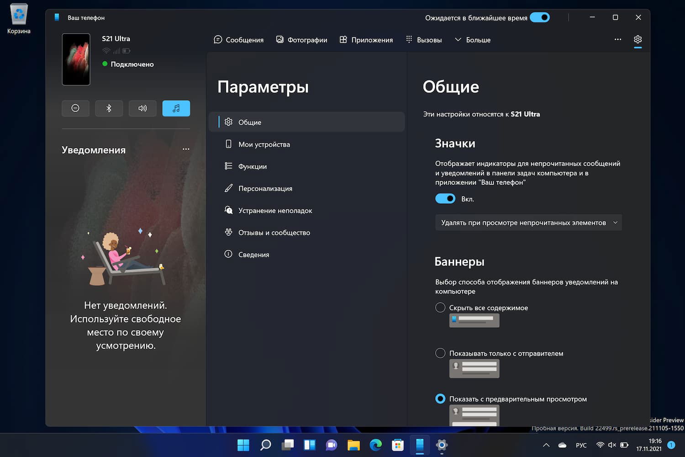Open the clock and date showing 19:16
The width and height of the screenshot is (685, 457).
click(649, 445)
